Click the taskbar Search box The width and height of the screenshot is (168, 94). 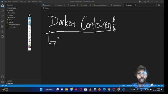click(x=49, y=89)
